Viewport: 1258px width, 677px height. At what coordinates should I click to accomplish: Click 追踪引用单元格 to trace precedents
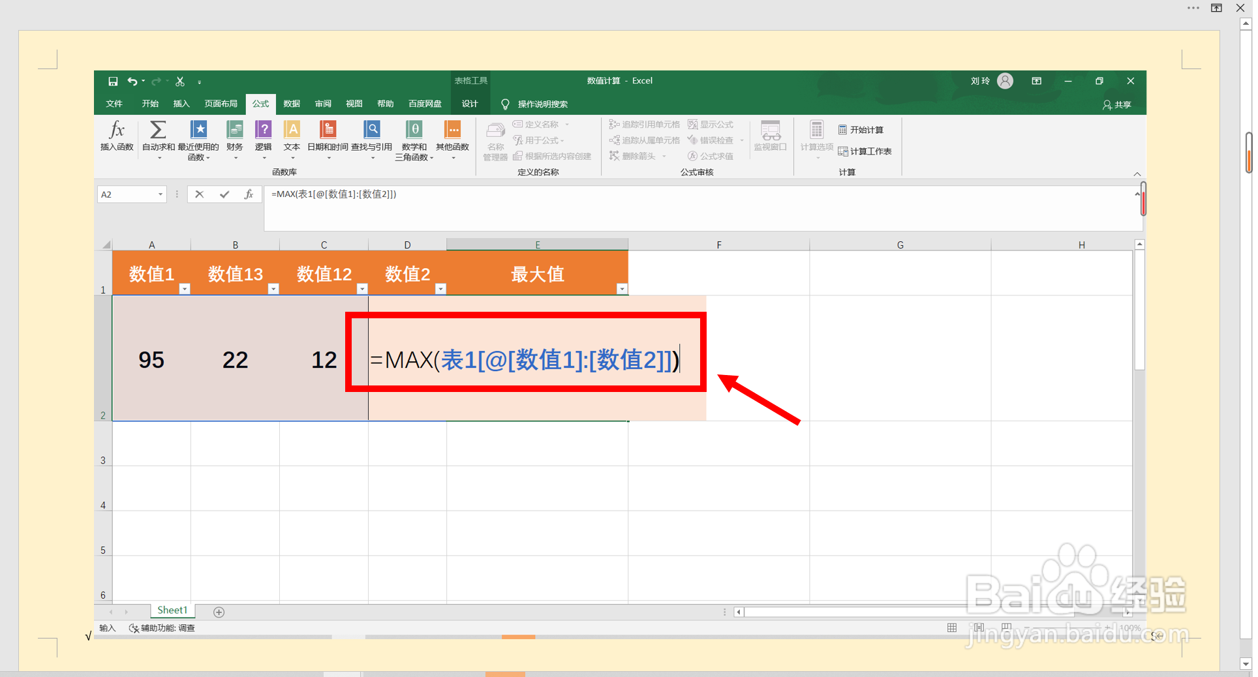pyautogui.click(x=645, y=124)
